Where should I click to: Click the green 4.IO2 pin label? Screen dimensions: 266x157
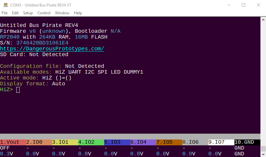coord(91,142)
